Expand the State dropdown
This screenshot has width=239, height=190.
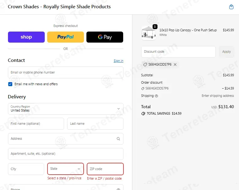pyautogui.click(x=66, y=169)
